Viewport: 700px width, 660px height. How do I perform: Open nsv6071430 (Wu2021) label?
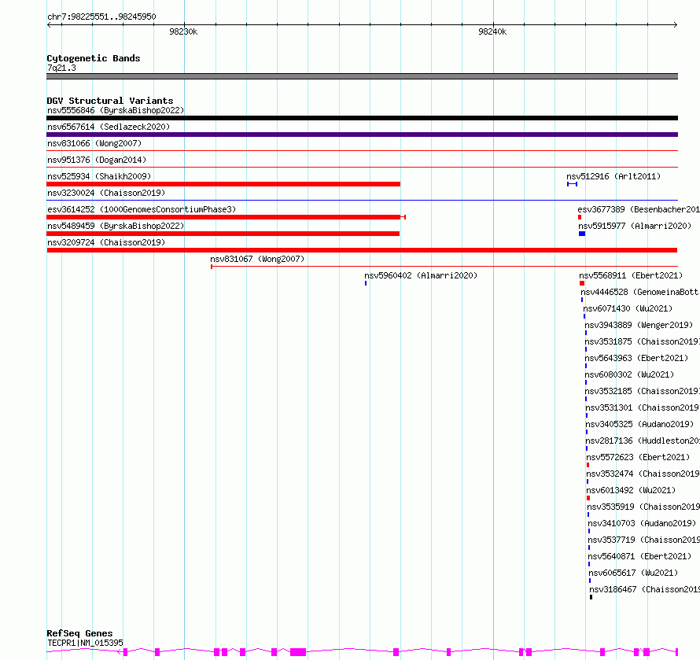(628, 308)
